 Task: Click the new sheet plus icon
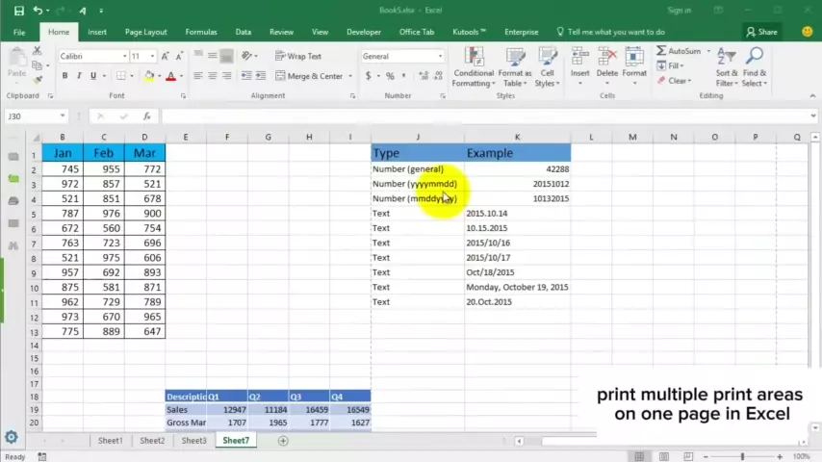pyautogui.click(x=283, y=441)
